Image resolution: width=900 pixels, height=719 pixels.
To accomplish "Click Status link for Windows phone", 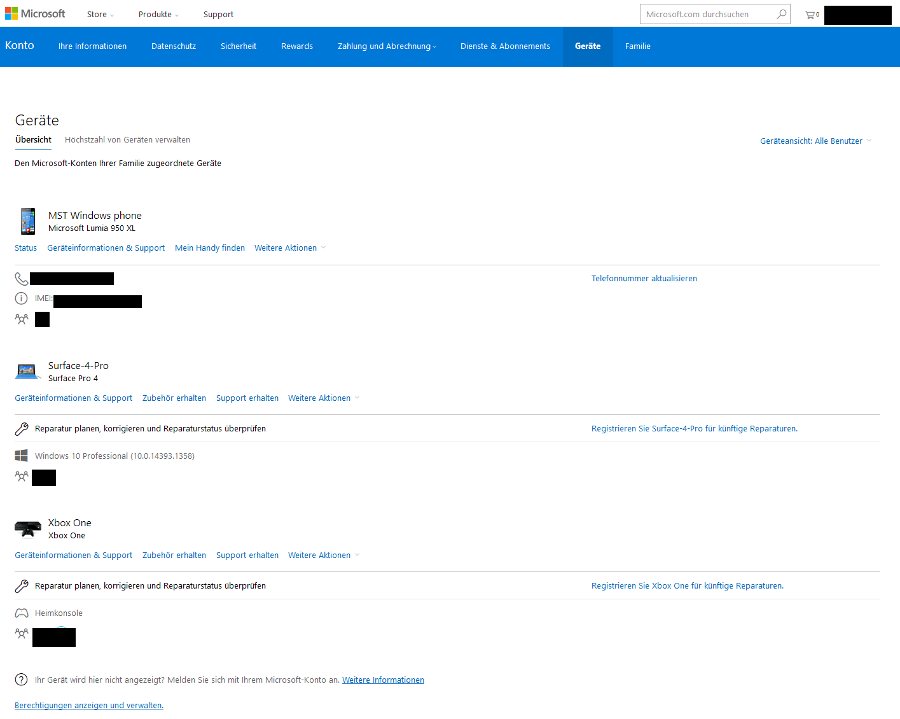I will (x=26, y=248).
